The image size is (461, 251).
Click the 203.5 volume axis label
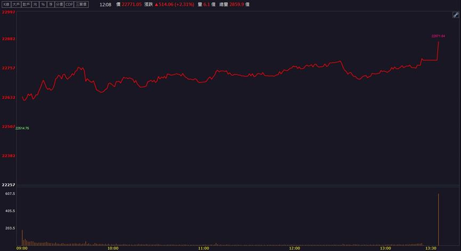point(10,228)
